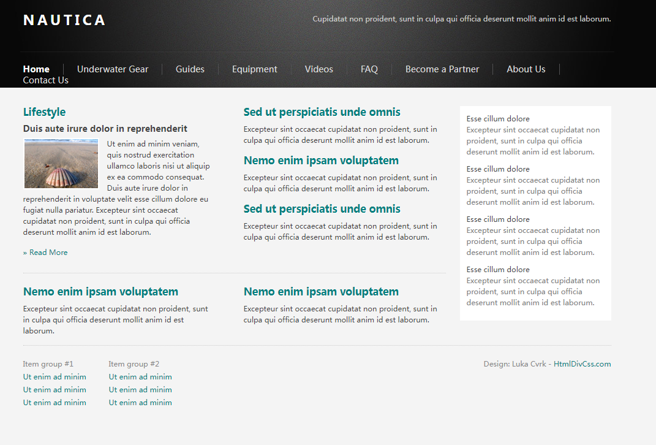Click Become a Partner in navigation
Screen dimensions: 656x445
[x=442, y=69]
